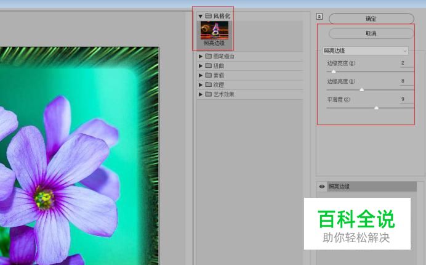Viewport: 426px width, 265px height.
Task: Click the 平滑度 label
Action: pyautogui.click(x=339, y=100)
